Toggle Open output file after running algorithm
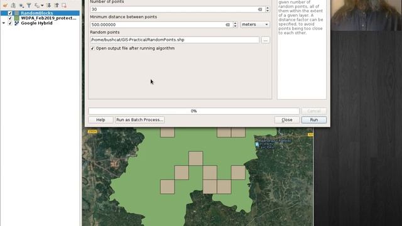The height and width of the screenshot is (226, 402). (92, 48)
